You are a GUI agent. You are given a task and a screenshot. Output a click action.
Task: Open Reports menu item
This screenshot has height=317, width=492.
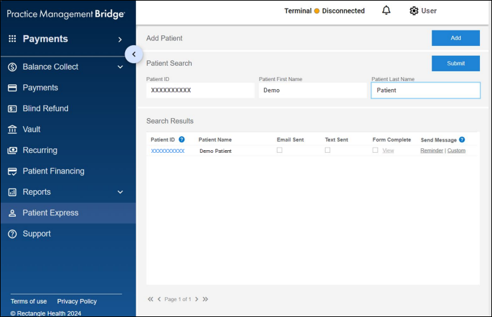[x=37, y=192]
